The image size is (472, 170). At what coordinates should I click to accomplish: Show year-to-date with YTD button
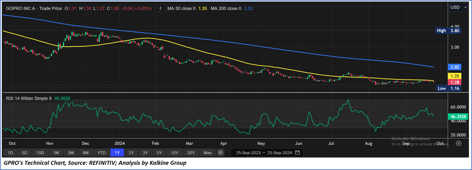point(101,153)
